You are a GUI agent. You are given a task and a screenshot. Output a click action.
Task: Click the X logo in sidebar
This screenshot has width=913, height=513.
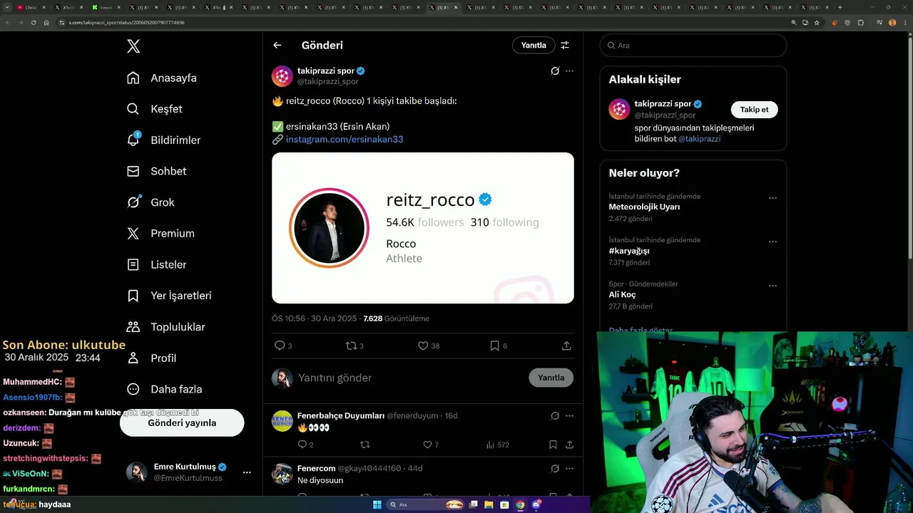pos(133,46)
